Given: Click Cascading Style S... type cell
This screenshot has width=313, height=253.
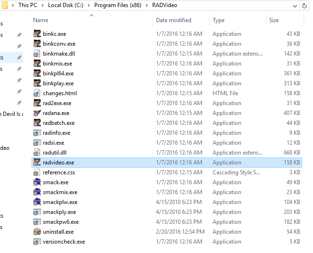Looking at the screenshot, I should (x=236, y=172).
